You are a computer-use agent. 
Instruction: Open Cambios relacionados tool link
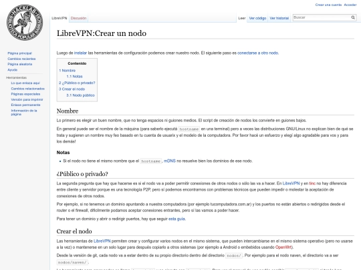coord(28,89)
